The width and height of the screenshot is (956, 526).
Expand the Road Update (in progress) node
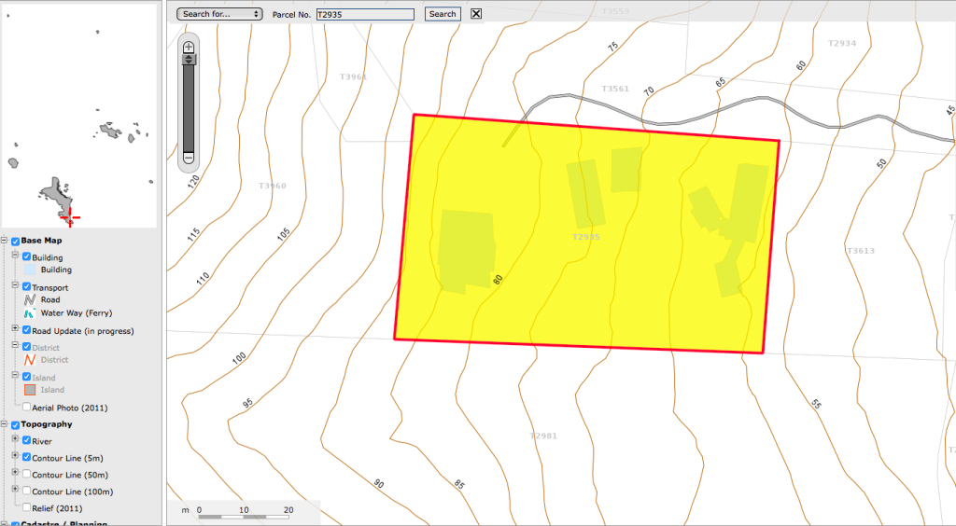pyautogui.click(x=15, y=329)
